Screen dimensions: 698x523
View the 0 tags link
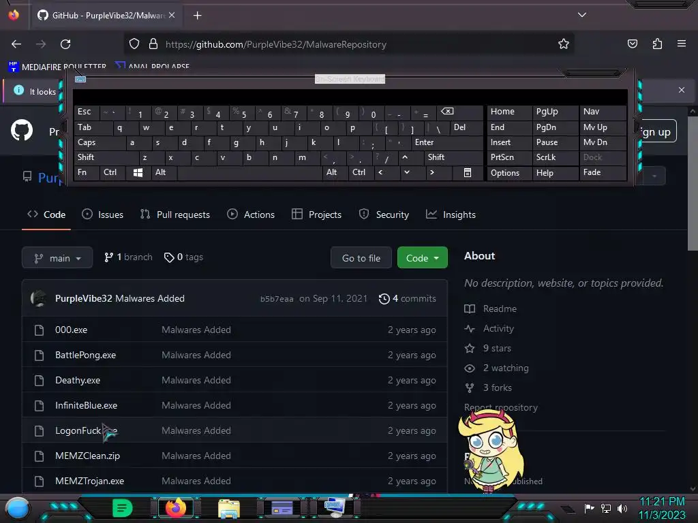coord(183,257)
